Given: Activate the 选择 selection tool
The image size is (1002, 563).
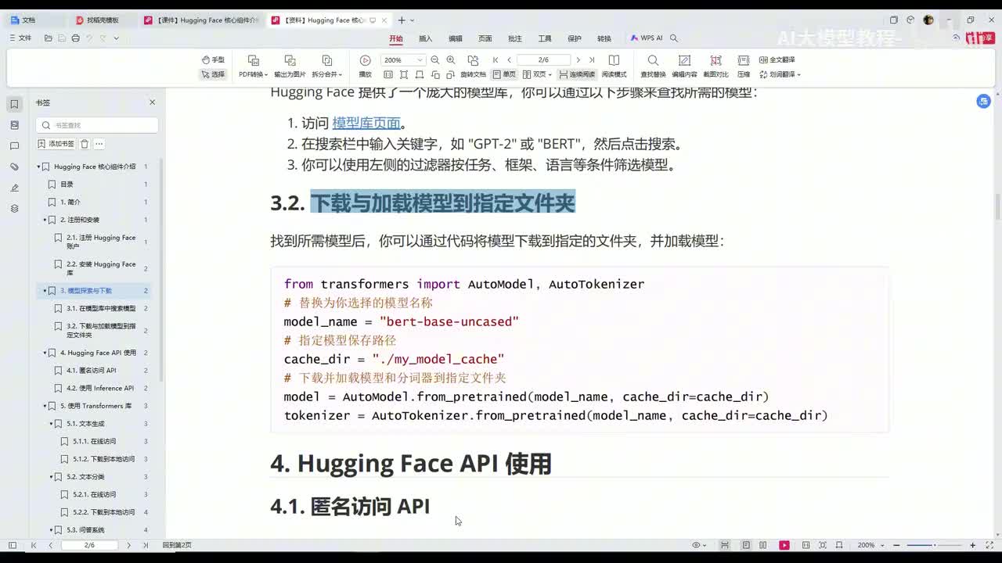Looking at the screenshot, I should pos(213,74).
